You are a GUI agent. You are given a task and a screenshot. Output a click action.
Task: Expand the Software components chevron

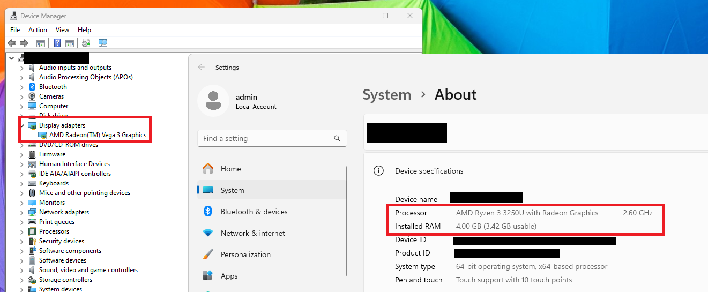coord(21,251)
